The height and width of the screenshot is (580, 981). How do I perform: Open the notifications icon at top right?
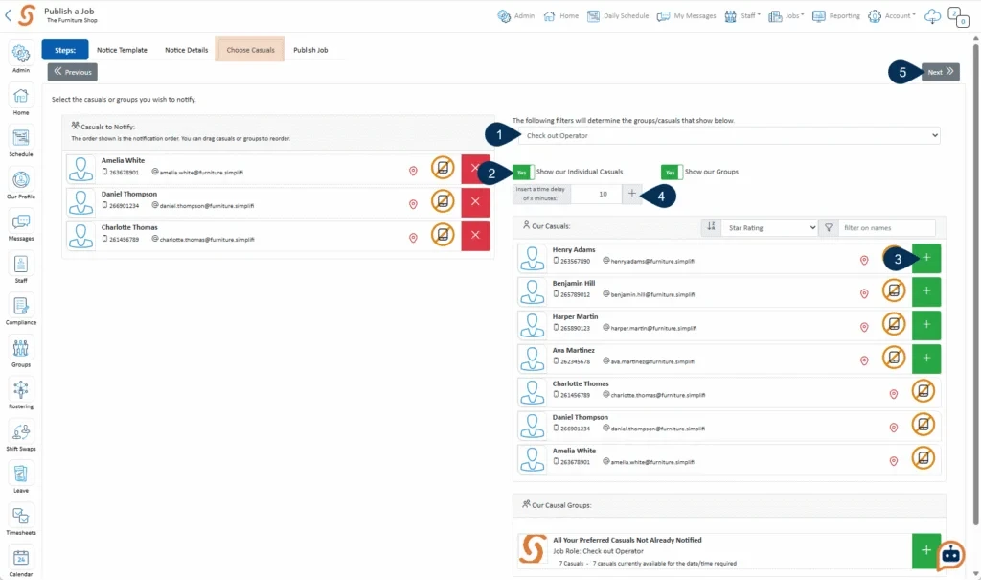pyautogui.click(x=958, y=17)
